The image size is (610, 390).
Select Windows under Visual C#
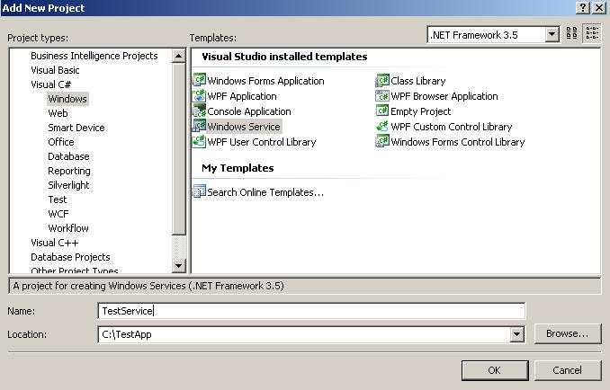pyautogui.click(x=67, y=99)
